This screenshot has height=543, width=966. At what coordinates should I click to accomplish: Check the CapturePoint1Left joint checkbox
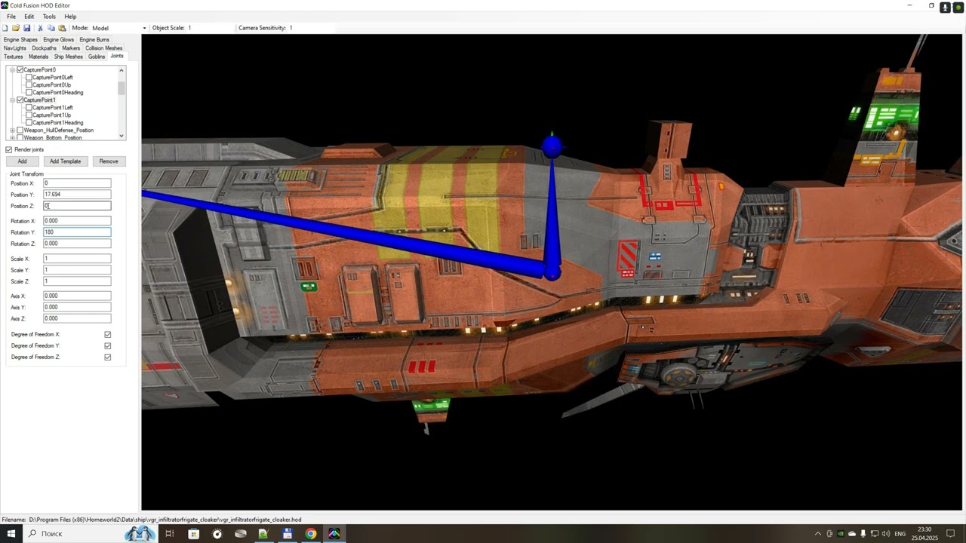click(x=29, y=108)
